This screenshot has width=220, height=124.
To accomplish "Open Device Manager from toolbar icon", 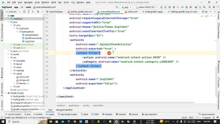I will [200, 7].
